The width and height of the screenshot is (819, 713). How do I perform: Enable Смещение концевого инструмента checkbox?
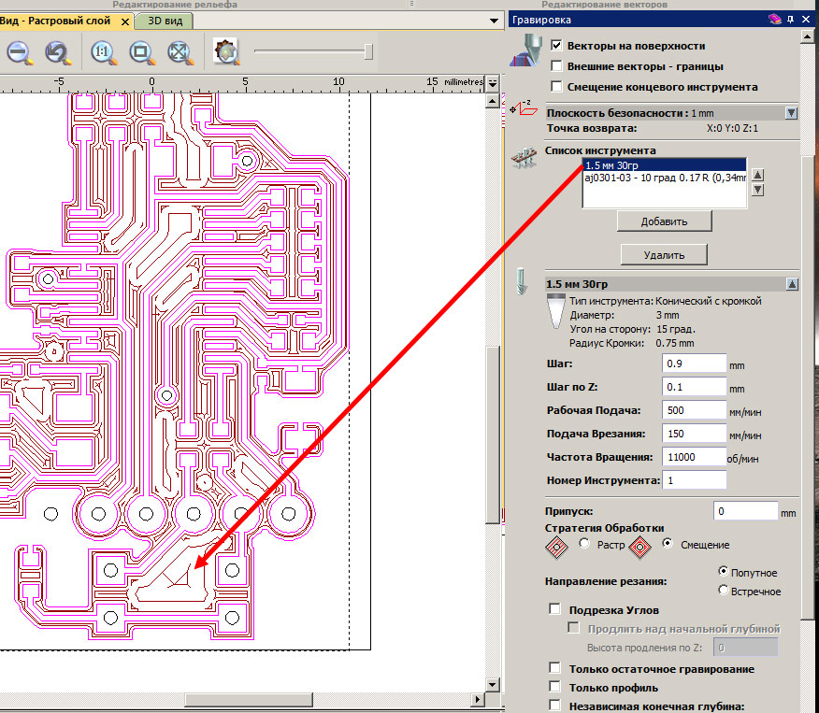[557, 86]
